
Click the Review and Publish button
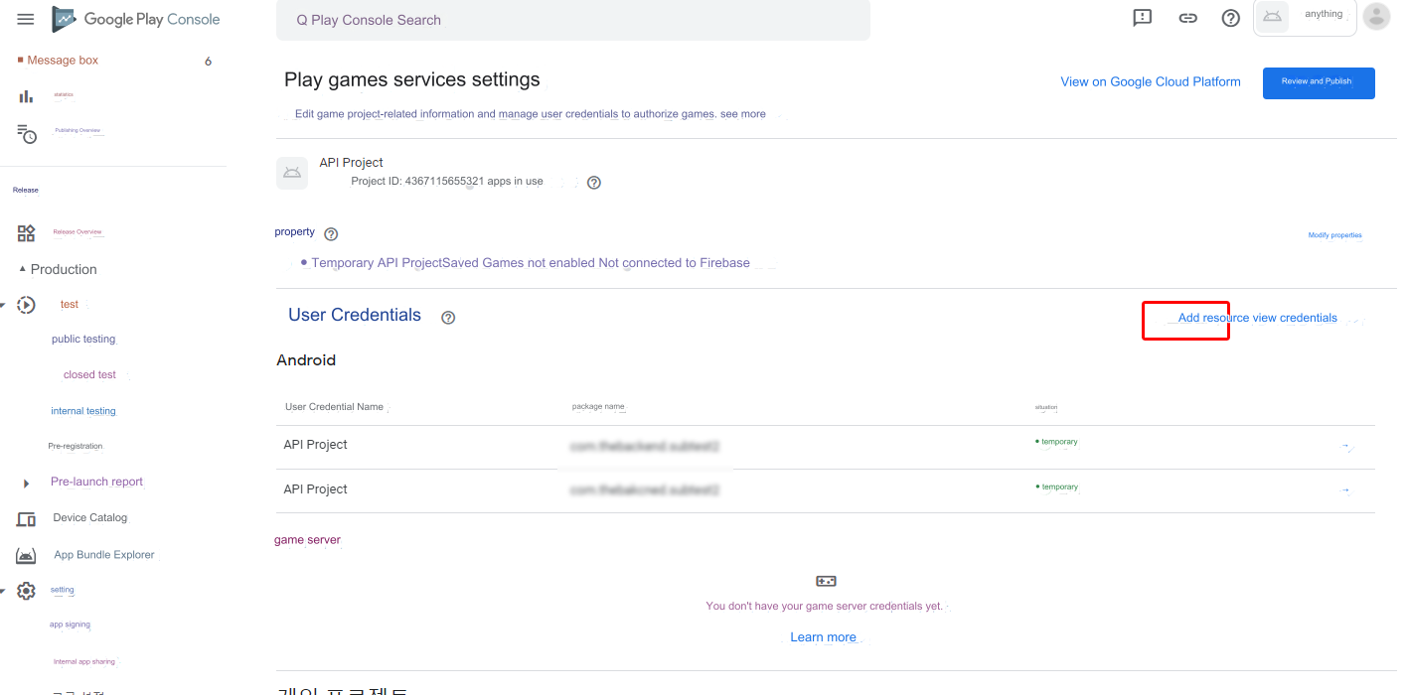tap(1319, 83)
